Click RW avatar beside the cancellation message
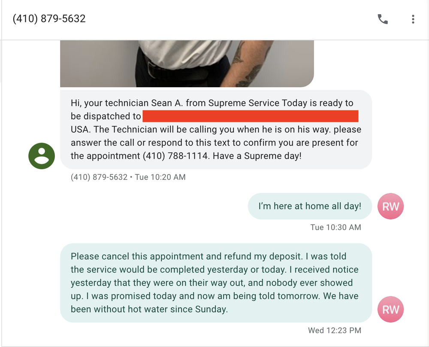 pyautogui.click(x=390, y=309)
